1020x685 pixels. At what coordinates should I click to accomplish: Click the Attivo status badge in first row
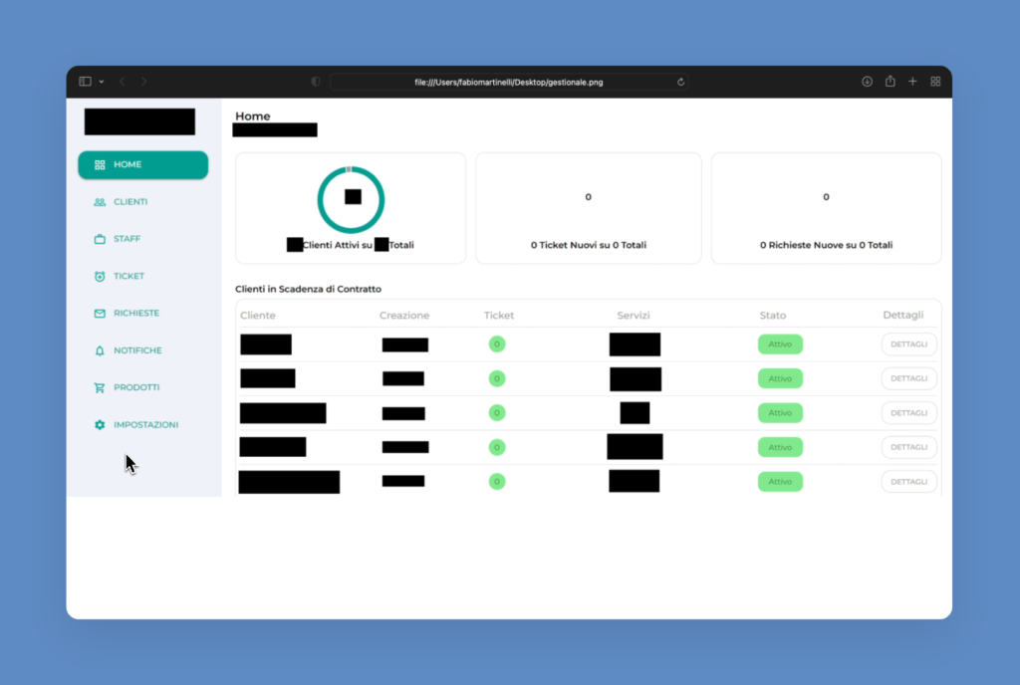coord(780,344)
